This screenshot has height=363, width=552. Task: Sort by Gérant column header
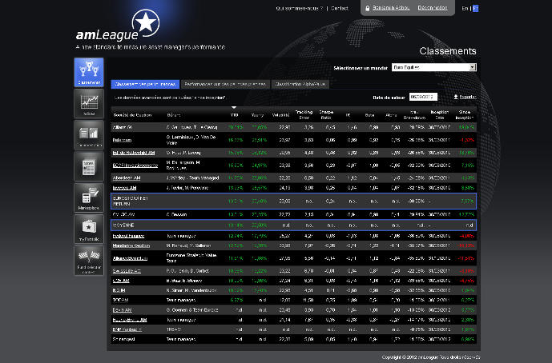coord(174,115)
